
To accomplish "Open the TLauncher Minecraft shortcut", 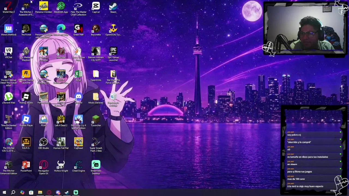I will (96, 121).
